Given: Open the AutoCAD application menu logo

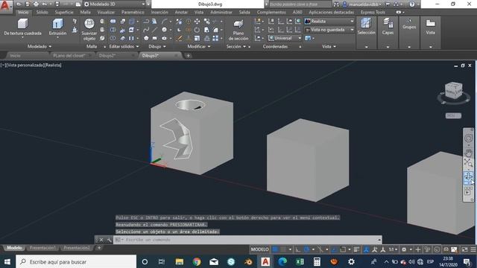Looking at the screenshot, I should point(5,6).
